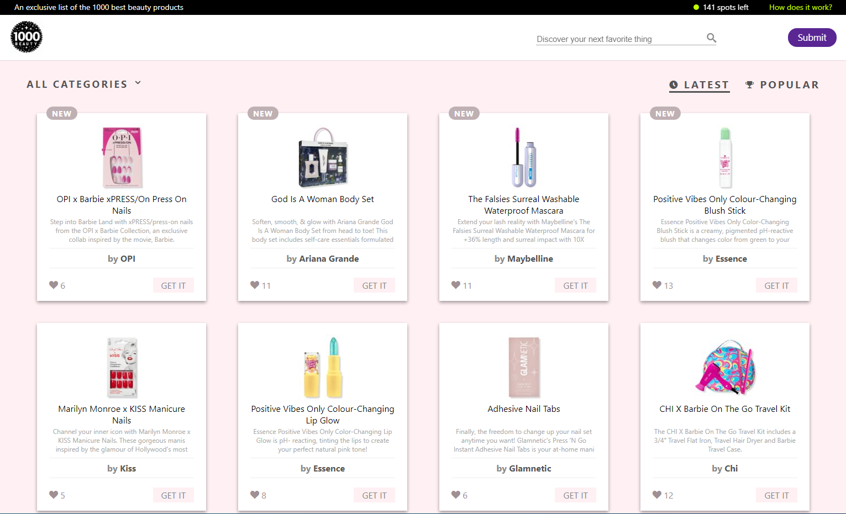846x514 pixels.
Task: Open the Essence lip glow image
Action: pos(323,368)
